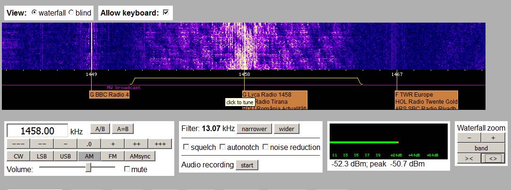This screenshot has height=190, width=511.
Task: Enable the autonotch checkbox
Action: coord(222,147)
